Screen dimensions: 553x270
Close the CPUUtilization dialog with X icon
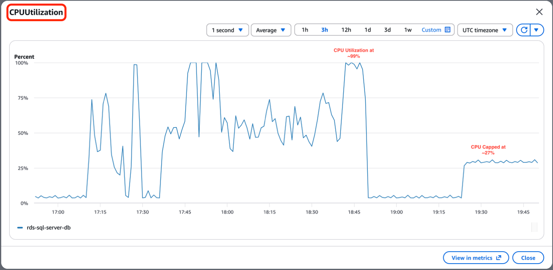539,12
